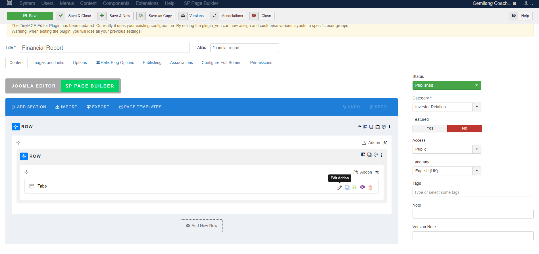Click the Title input field

click(x=105, y=48)
